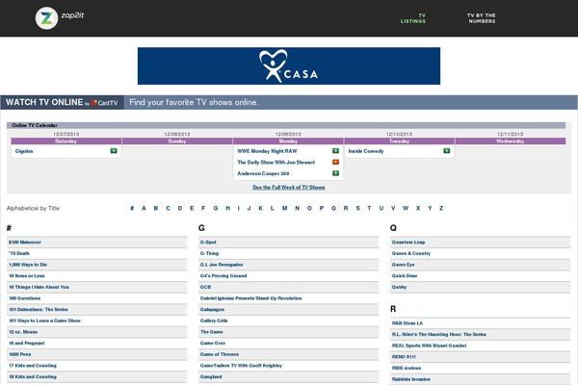The height and width of the screenshot is (385, 578).
Task: Click green icon beside WWE Monday Night RAW
Action: (x=335, y=151)
